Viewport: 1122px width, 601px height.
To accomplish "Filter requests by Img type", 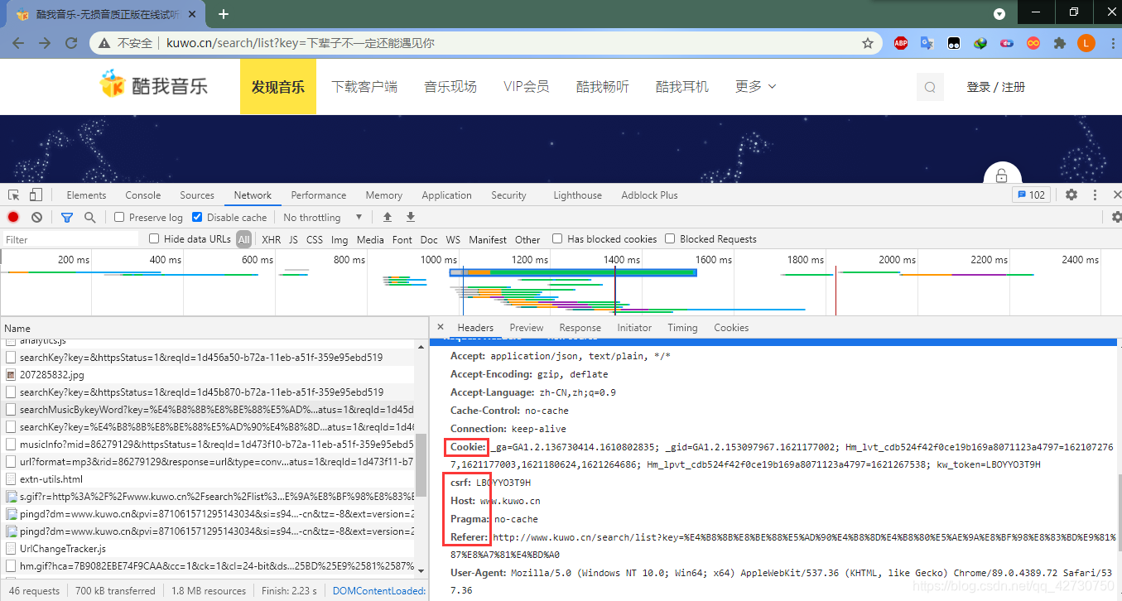I will pos(339,239).
